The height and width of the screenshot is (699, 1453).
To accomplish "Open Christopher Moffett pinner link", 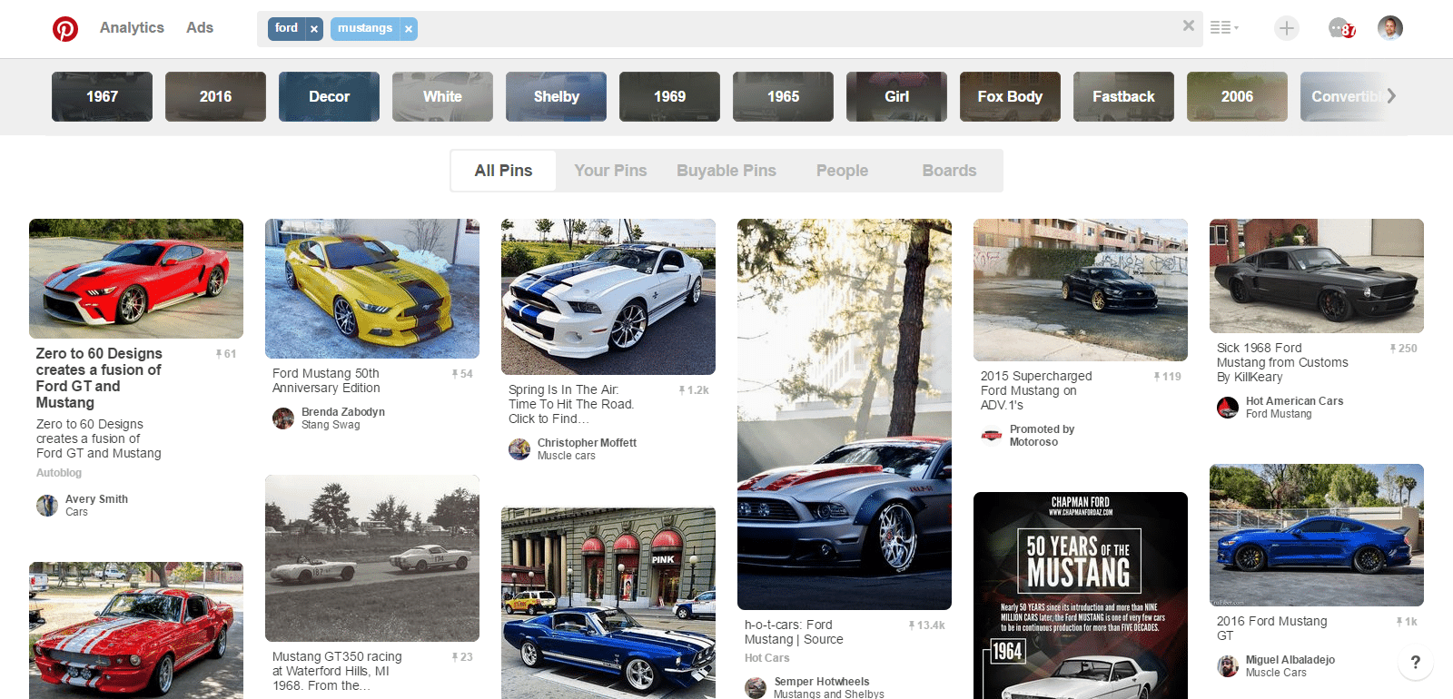I will (x=587, y=443).
